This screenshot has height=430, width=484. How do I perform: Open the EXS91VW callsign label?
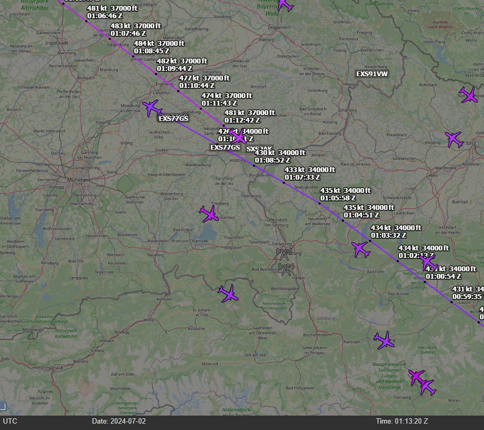(x=372, y=74)
